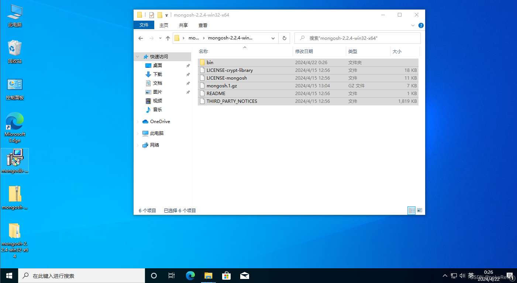Open the Mail app from the taskbar
The image size is (517, 283).
tap(244, 276)
